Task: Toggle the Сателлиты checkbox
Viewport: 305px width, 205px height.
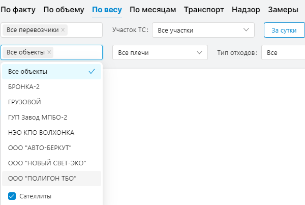Action: 13,196
